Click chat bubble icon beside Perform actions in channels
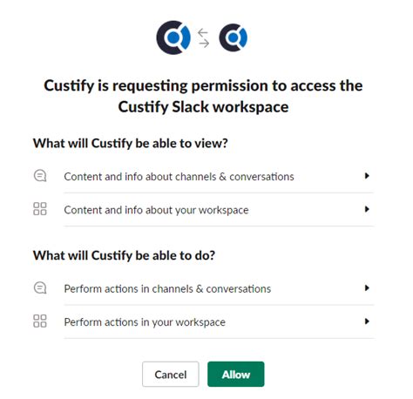This screenshot has height=399, width=413. [x=40, y=288]
